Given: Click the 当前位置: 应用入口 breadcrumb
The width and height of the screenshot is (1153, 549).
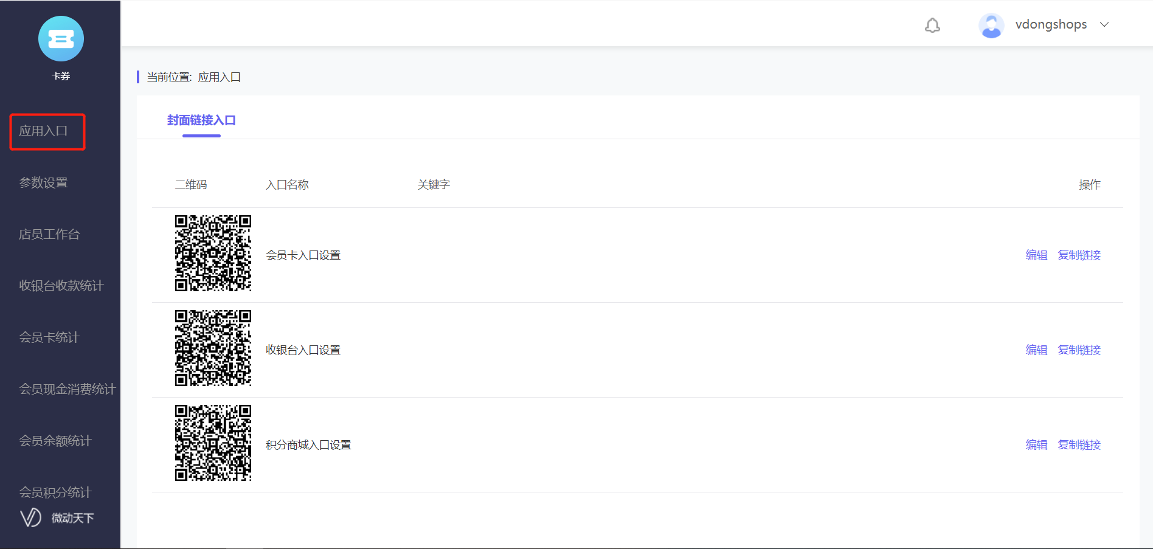Looking at the screenshot, I should tap(193, 77).
